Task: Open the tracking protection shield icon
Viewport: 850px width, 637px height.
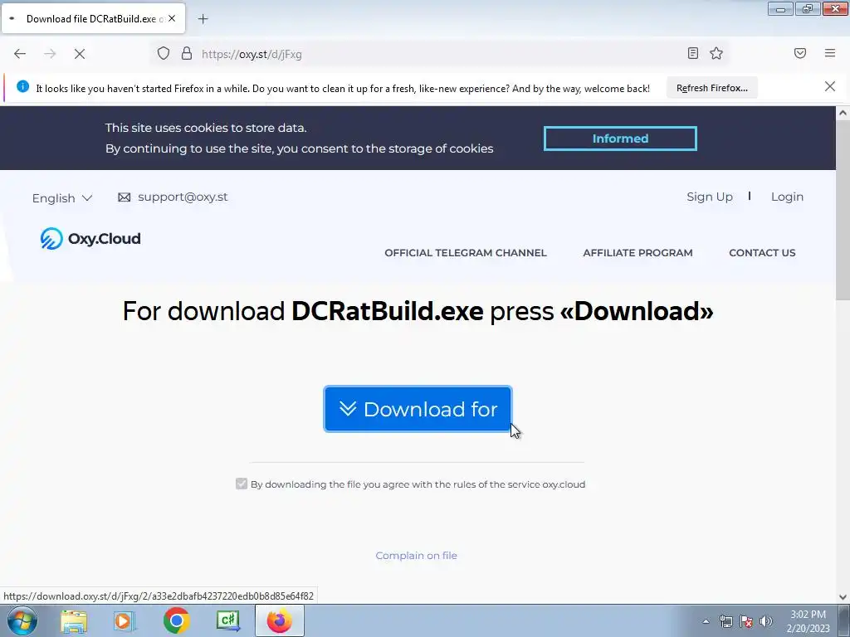Action: coord(164,53)
